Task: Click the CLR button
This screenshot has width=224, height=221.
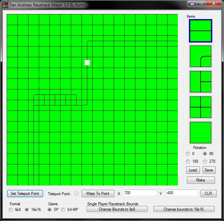Action: pos(208,194)
